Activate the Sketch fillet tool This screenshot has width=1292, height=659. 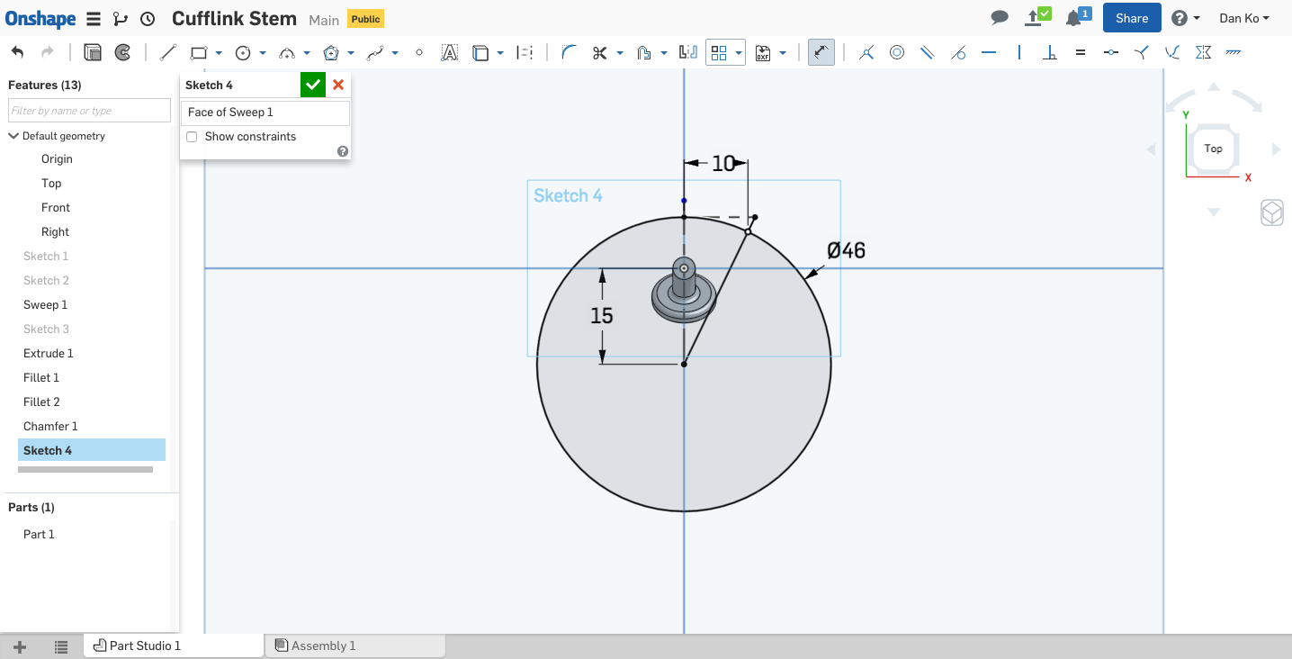(569, 53)
